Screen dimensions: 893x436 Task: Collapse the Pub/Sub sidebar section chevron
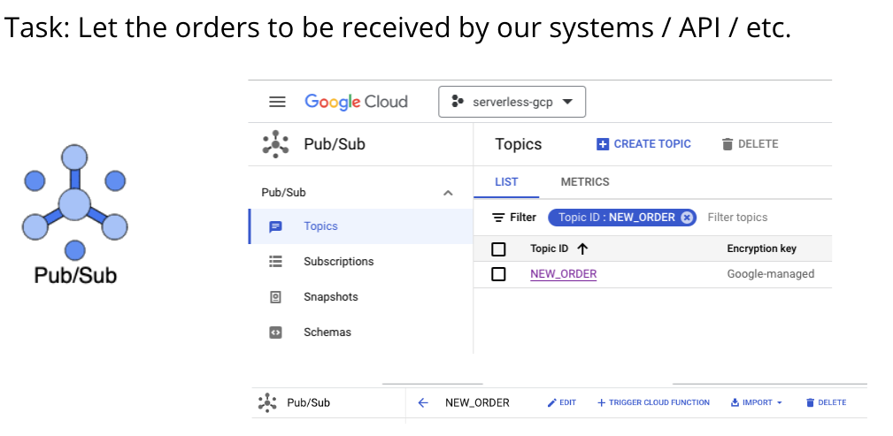(448, 193)
